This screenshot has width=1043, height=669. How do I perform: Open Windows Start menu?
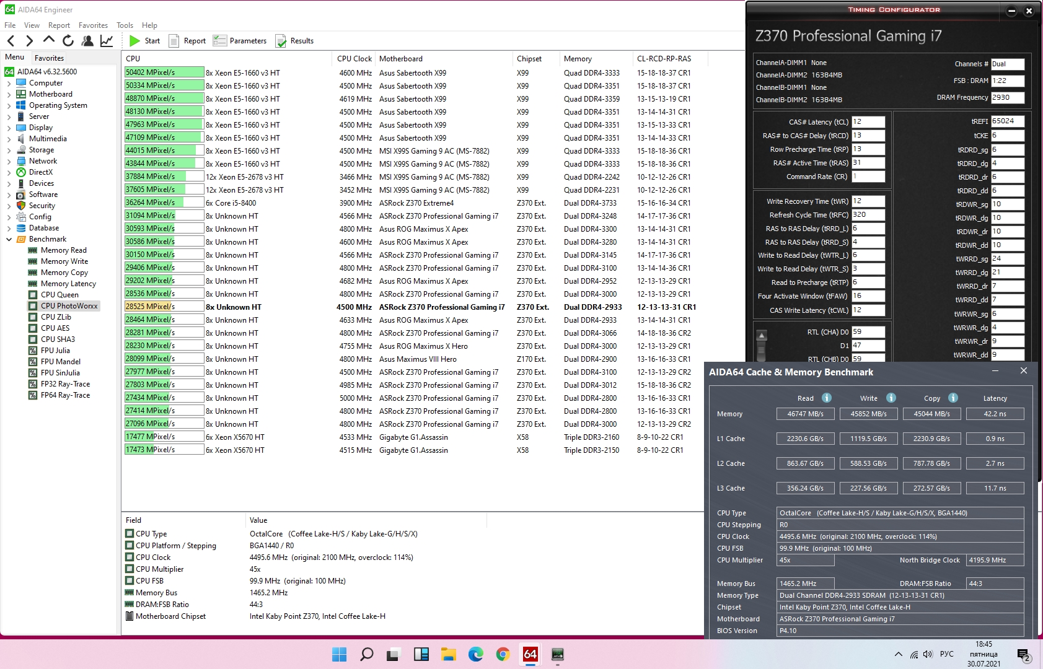[x=339, y=654]
